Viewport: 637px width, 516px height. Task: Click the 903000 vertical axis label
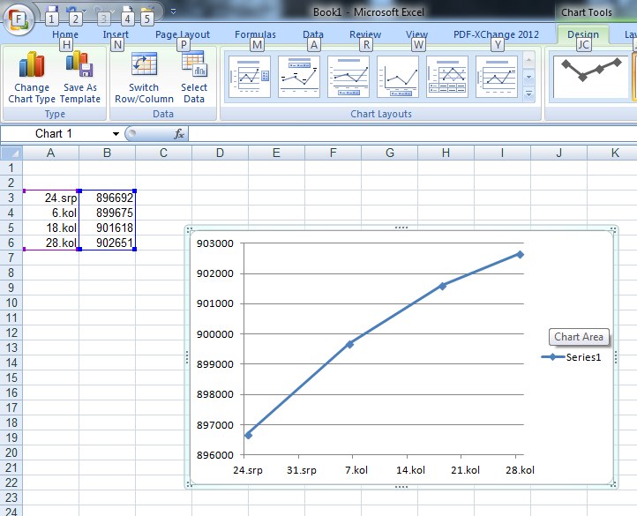point(215,243)
